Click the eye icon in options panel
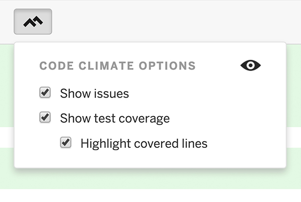The width and height of the screenshot is (301, 202). point(251,65)
